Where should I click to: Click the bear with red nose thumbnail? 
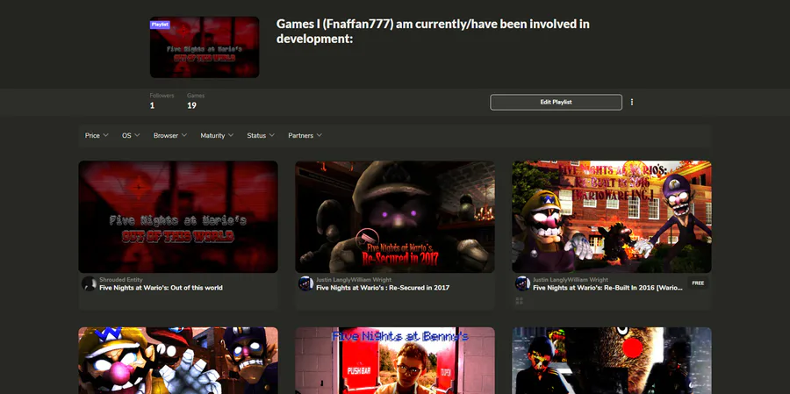click(x=612, y=361)
